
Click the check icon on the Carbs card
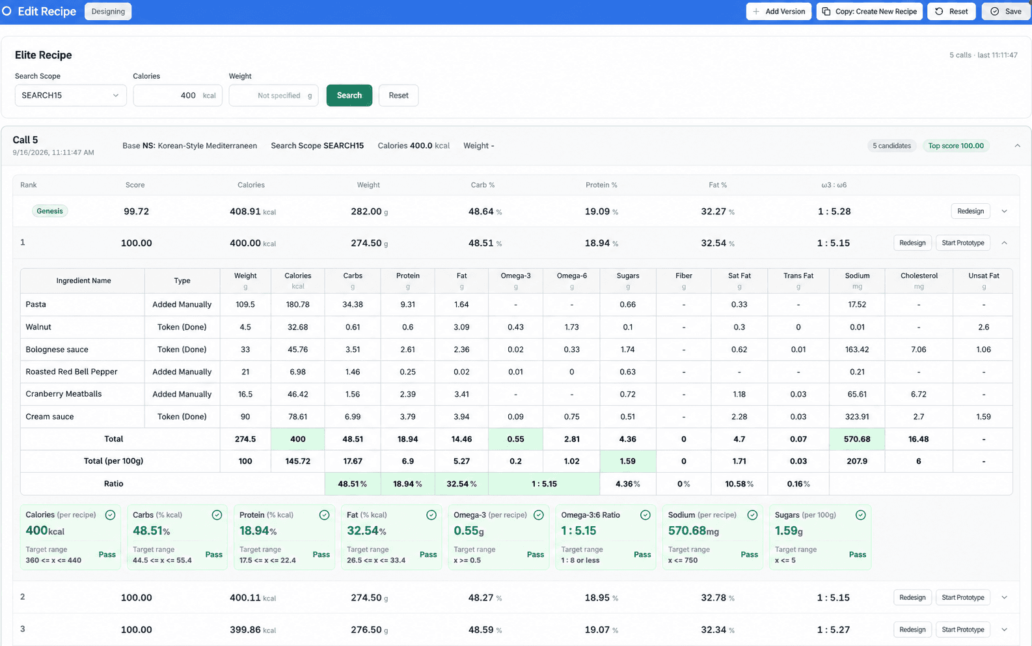(217, 515)
